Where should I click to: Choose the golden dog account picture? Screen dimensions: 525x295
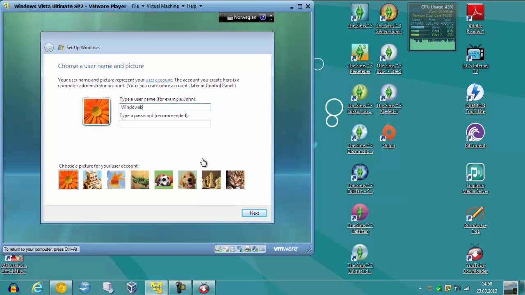tap(187, 180)
